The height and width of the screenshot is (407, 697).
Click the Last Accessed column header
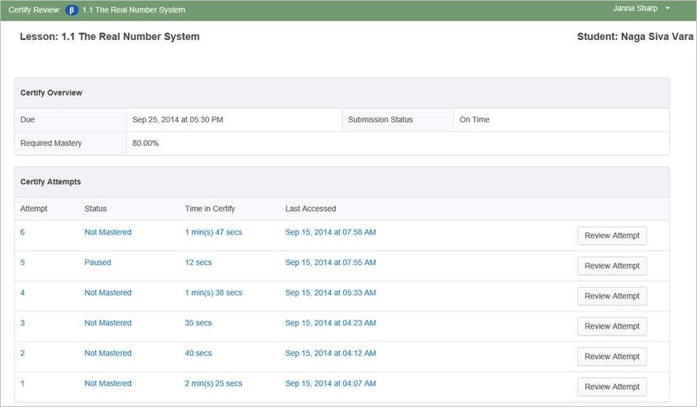coord(311,209)
